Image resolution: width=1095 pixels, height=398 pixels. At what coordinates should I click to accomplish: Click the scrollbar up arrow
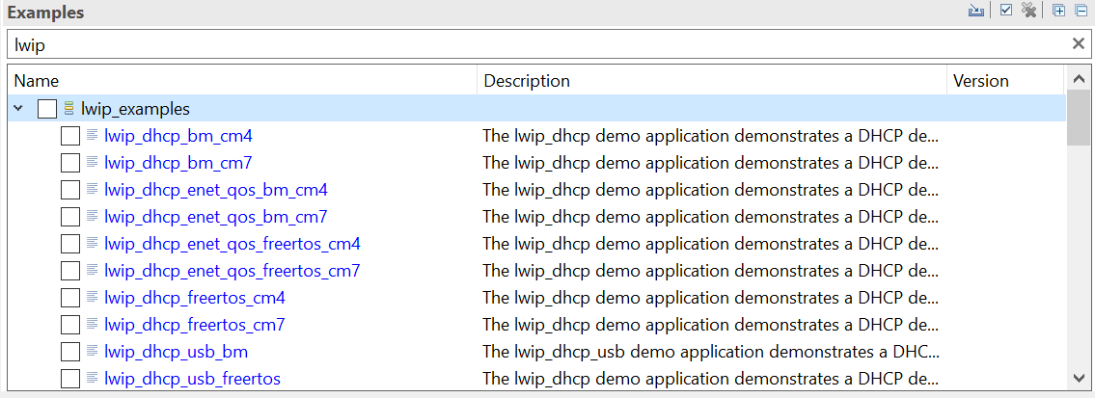(1078, 79)
